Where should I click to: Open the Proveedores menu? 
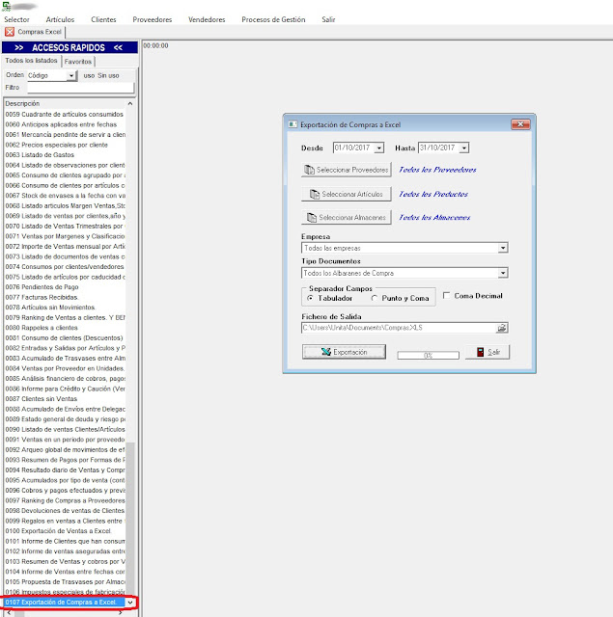153,19
